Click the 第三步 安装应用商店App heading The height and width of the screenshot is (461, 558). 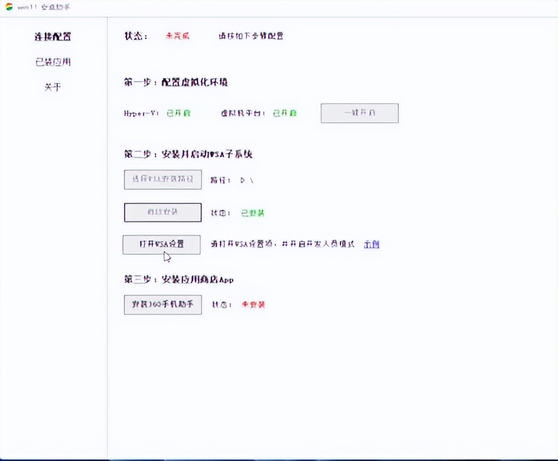click(177, 280)
